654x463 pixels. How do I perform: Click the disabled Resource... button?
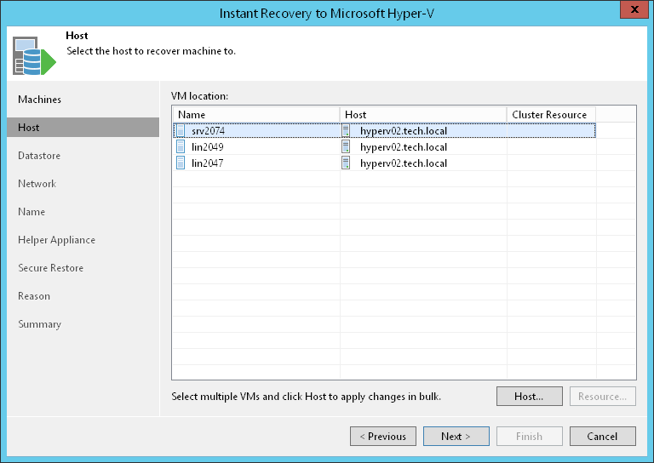[x=603, y=397]
